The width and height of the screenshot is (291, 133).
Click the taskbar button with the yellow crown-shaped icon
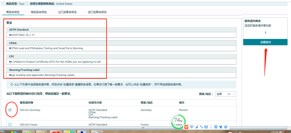pos(70,132)
